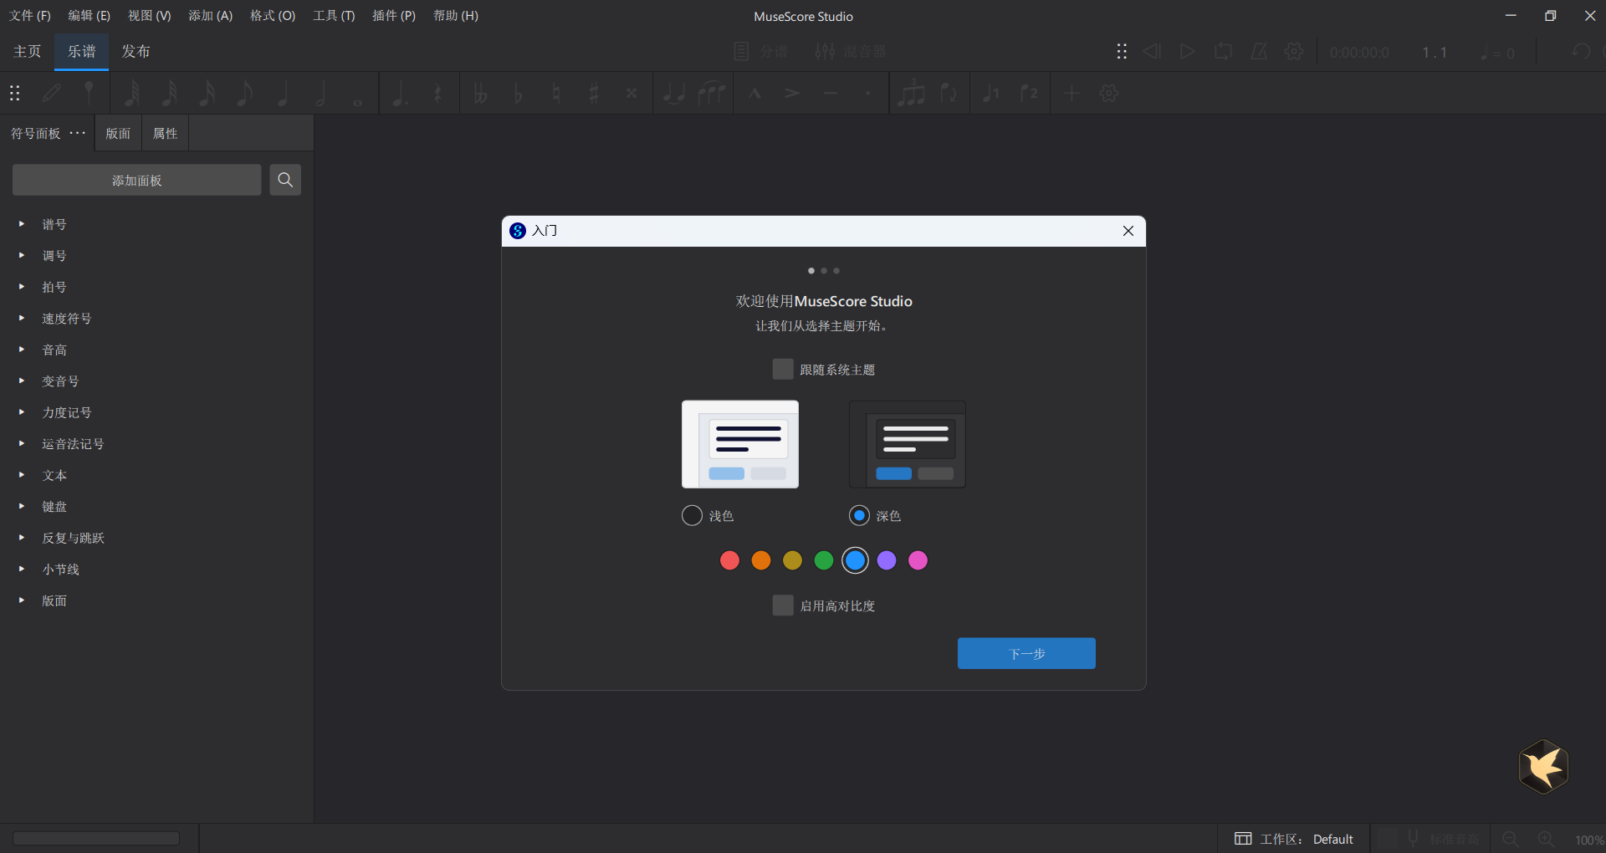Enable the follow system theme checkbox
Viewport: 1606px width, 853px height.
point(783,370)
